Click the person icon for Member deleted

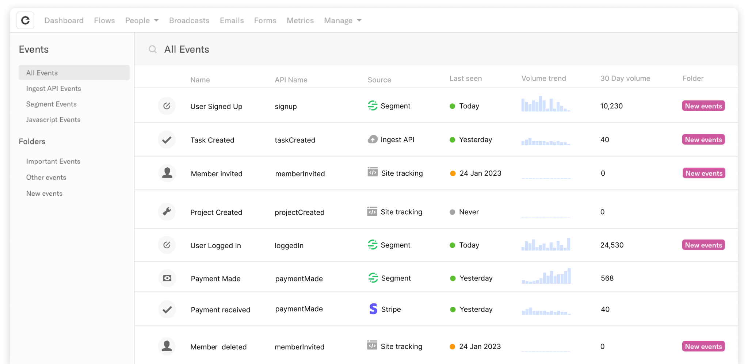coord(167,346)
